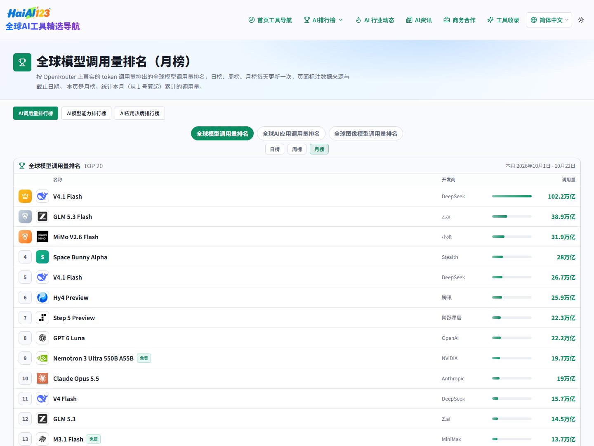The height and width of the screenshot is (446, 594).
Task: Select the 日榜 period toggle
Action: click(275, 149)
